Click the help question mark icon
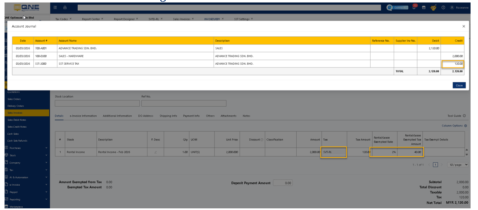This screenshot has width=478, height=210. (x=443, y=7)
